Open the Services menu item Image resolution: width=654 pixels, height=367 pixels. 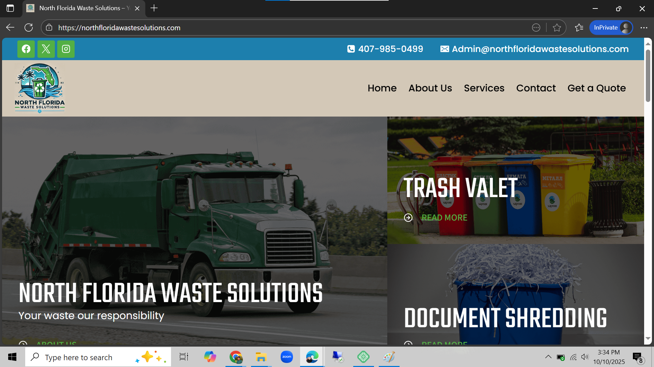(x=484, y=88)
